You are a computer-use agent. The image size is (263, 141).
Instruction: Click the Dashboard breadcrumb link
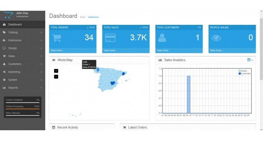[93, 17]
